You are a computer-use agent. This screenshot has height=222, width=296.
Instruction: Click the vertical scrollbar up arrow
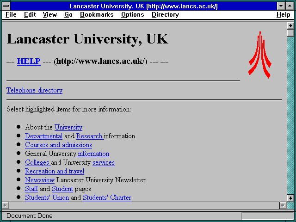pyautogui.click(x=290, y=26)
